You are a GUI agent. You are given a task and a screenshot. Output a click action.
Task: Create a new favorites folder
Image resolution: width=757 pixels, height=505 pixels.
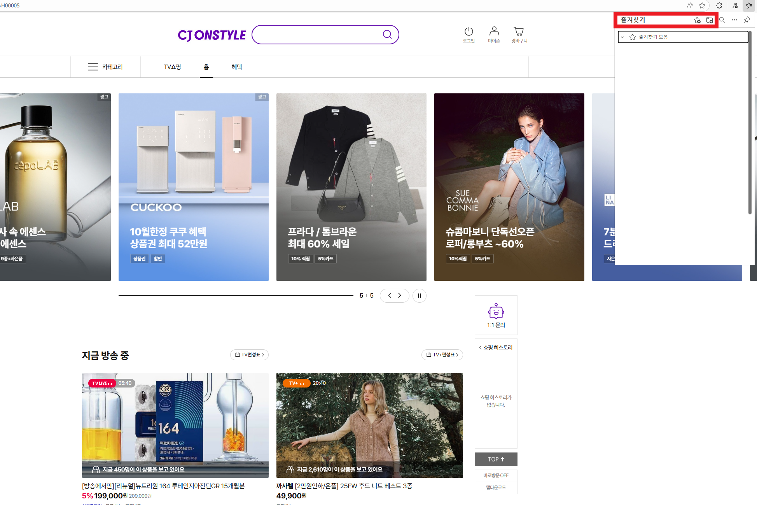pyautogui.click(x=710, y=20)
